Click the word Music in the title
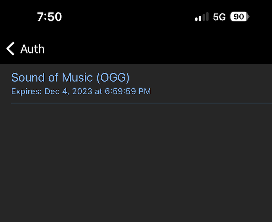This screenshot has width=272, height=222. 78,77
